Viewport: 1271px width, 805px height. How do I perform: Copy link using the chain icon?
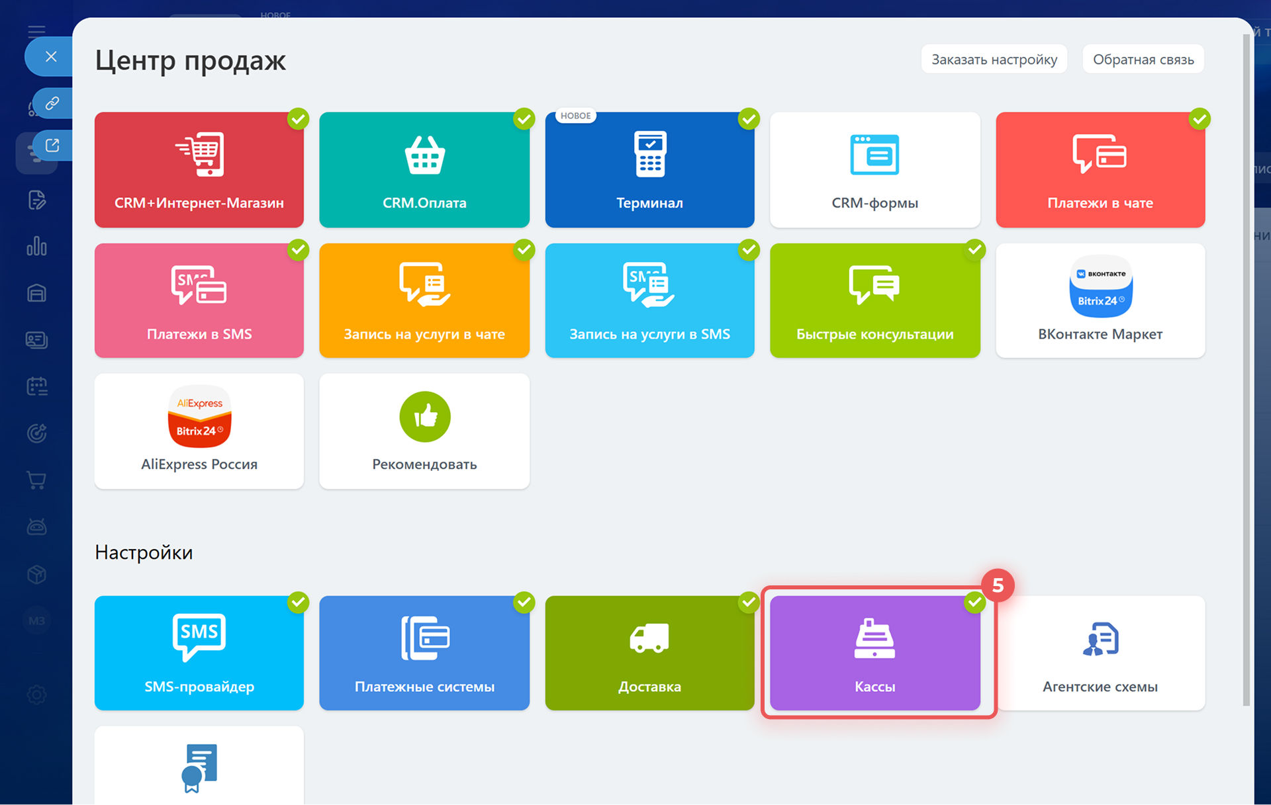click(52, 103)
